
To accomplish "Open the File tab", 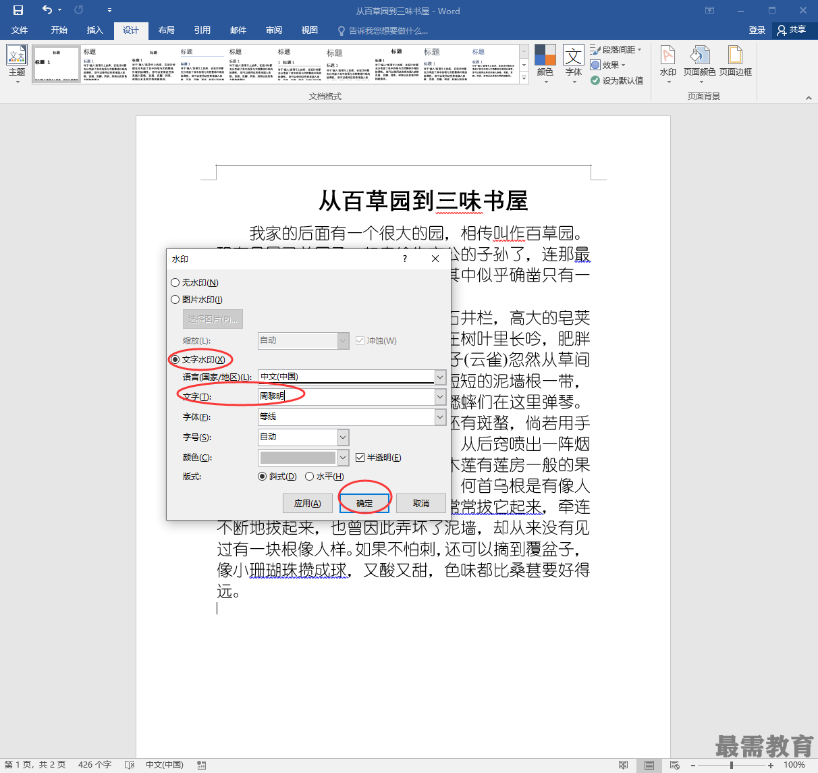I will tap(20, 30).
